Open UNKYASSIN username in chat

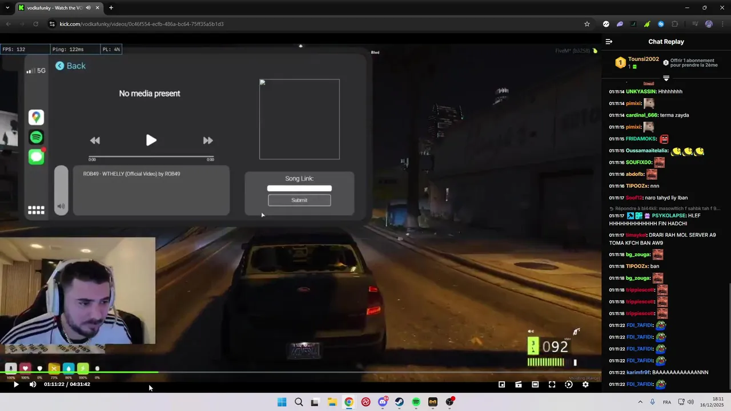click(640, 91)
